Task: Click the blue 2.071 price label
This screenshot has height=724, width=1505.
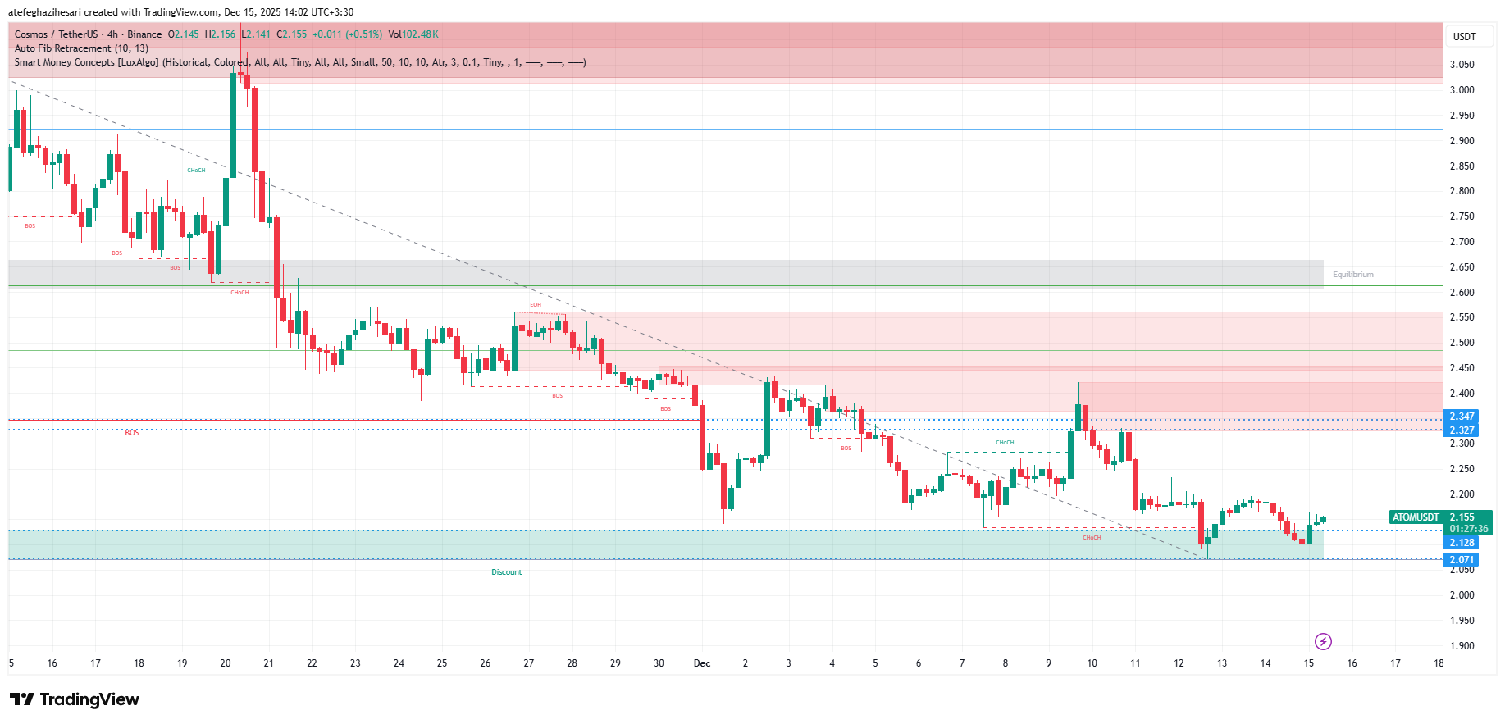Action: point(1462,560)
